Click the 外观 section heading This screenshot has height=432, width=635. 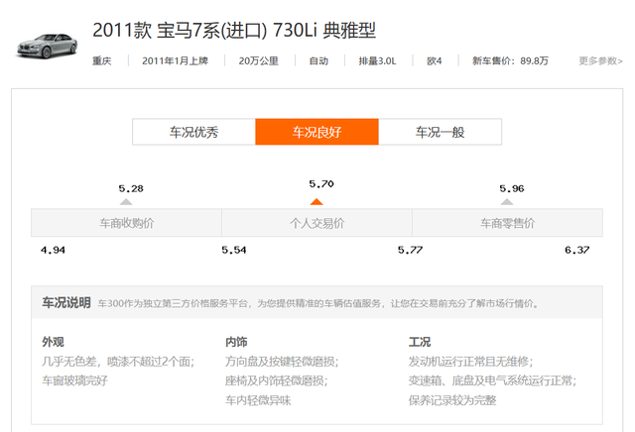(53, 342)
